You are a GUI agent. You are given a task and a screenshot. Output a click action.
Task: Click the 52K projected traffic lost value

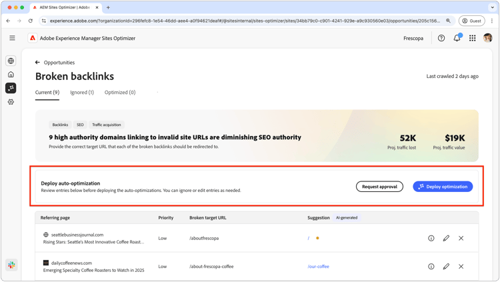[x=407, y=138]
